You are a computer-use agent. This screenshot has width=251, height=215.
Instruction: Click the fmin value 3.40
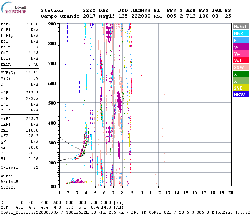click(x=33, y=64)
